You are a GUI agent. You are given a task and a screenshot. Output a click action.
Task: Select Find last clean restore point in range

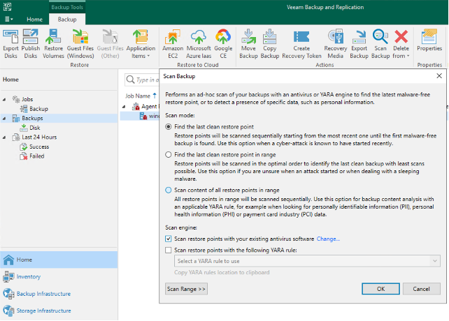(x=169, y=155)
